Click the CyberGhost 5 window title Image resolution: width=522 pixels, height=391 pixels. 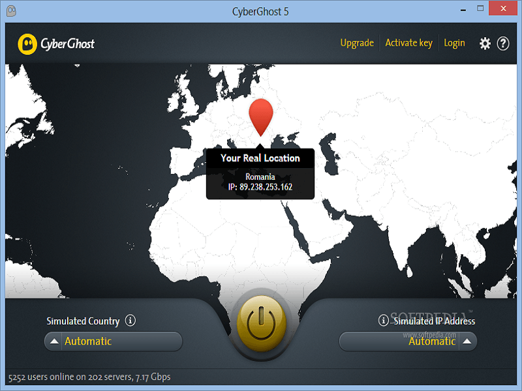tap(260, 12)
